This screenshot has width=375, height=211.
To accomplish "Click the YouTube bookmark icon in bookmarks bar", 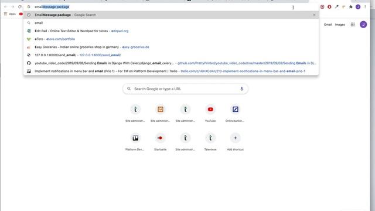I will pyautogui.click(x=21, y=14).
